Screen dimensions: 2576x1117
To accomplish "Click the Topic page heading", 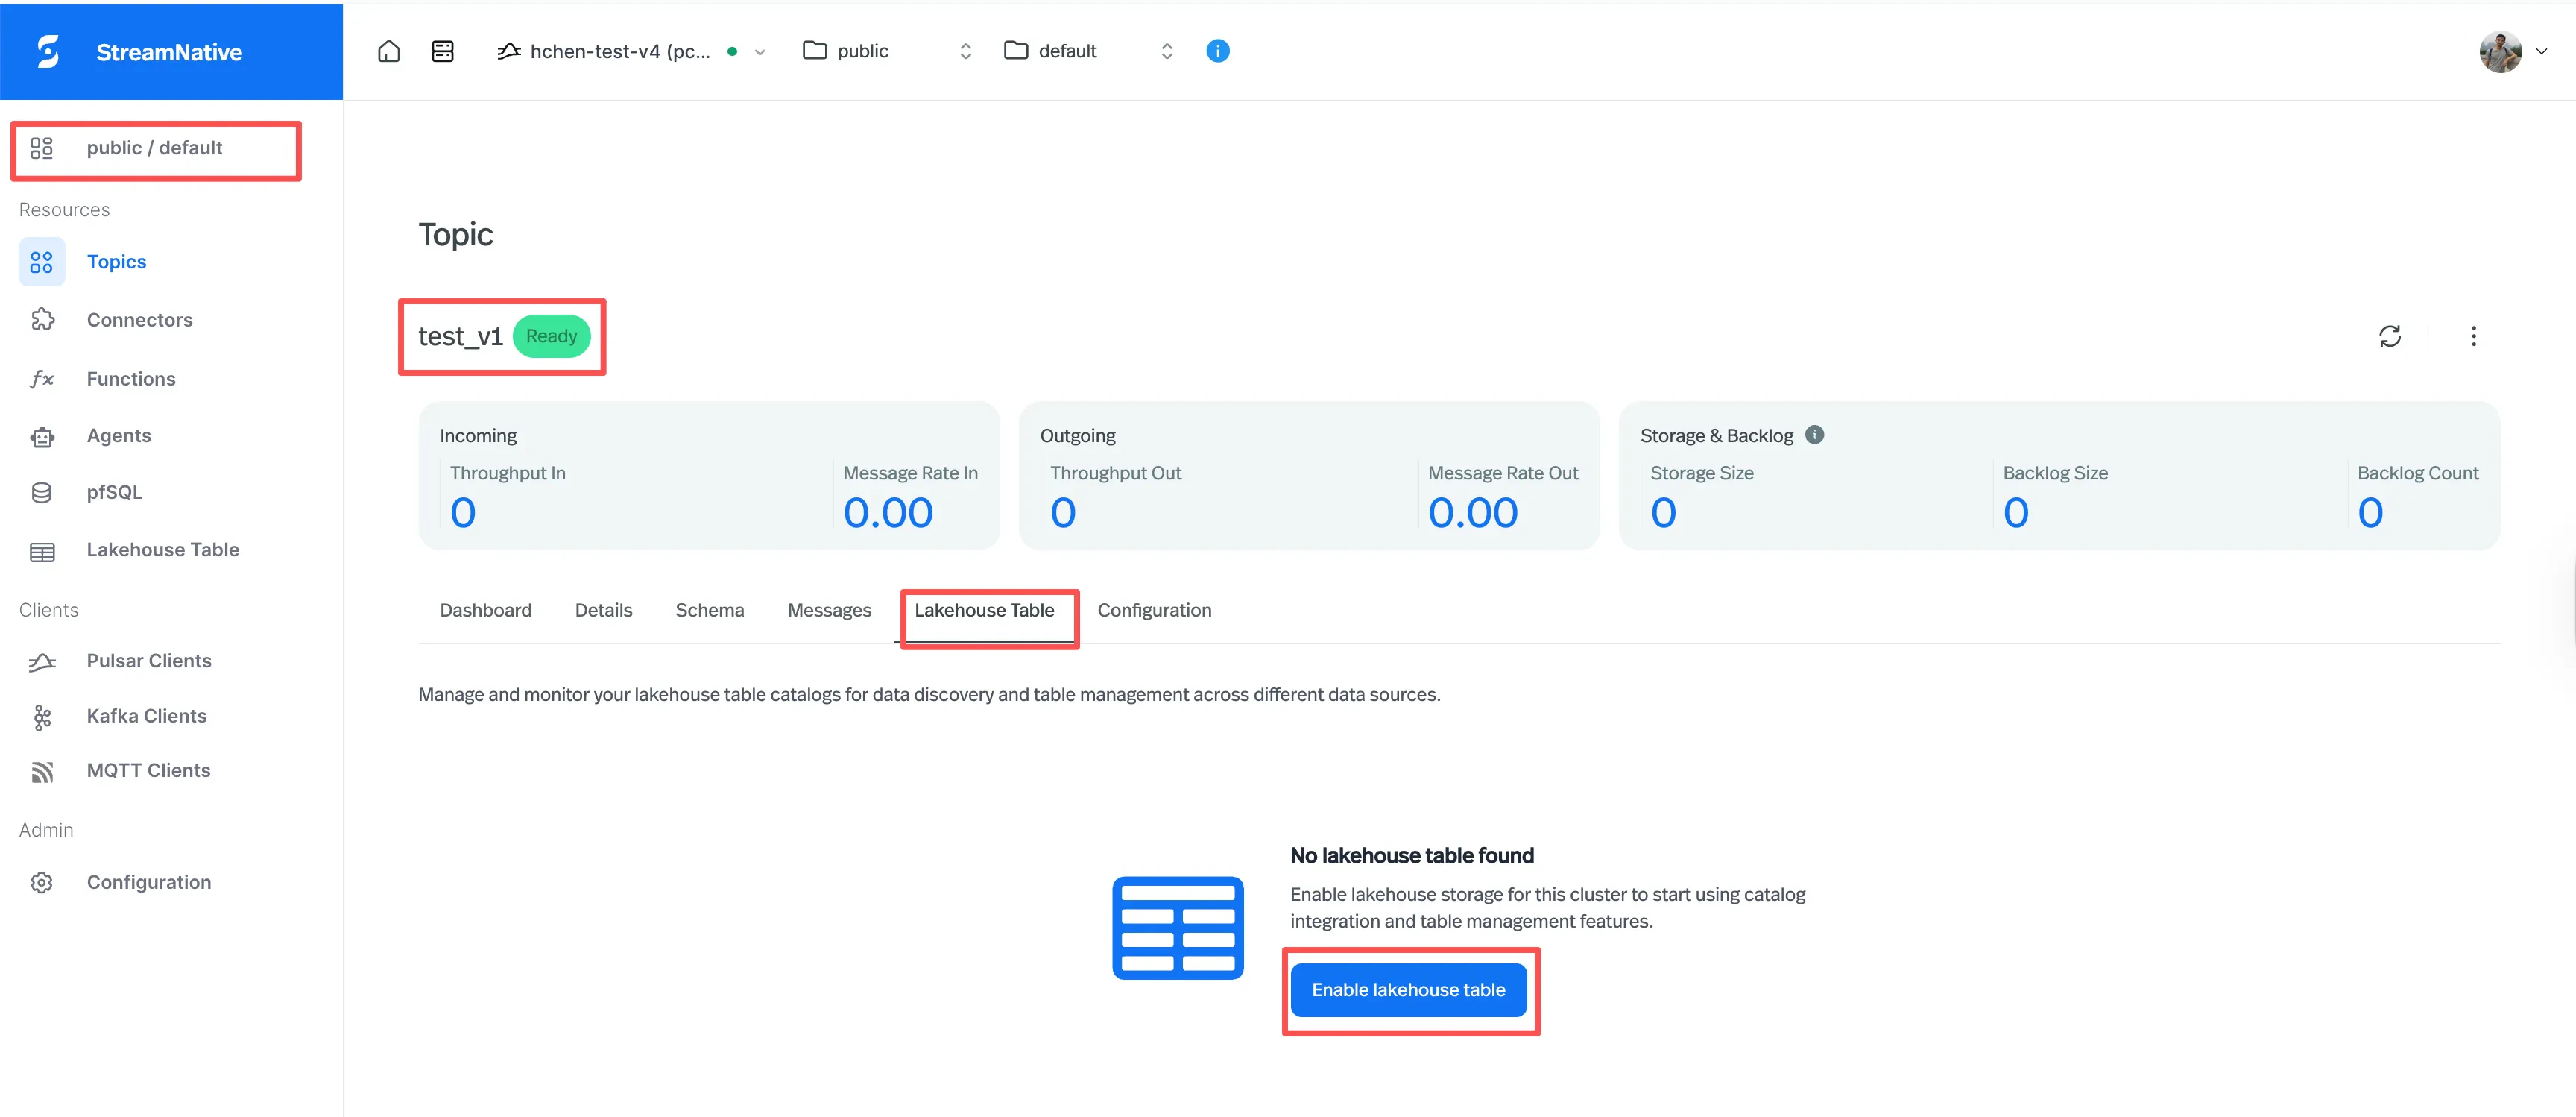I will (456, 235).
